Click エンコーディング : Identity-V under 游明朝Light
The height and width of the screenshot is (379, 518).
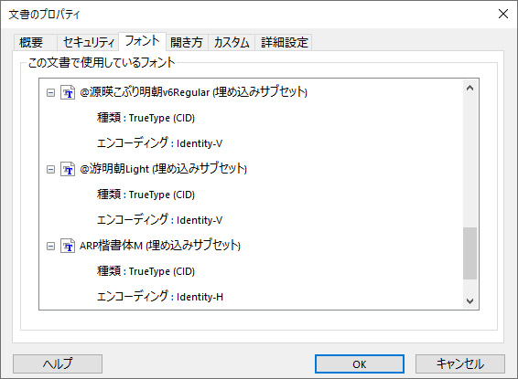tap(159, 220)
